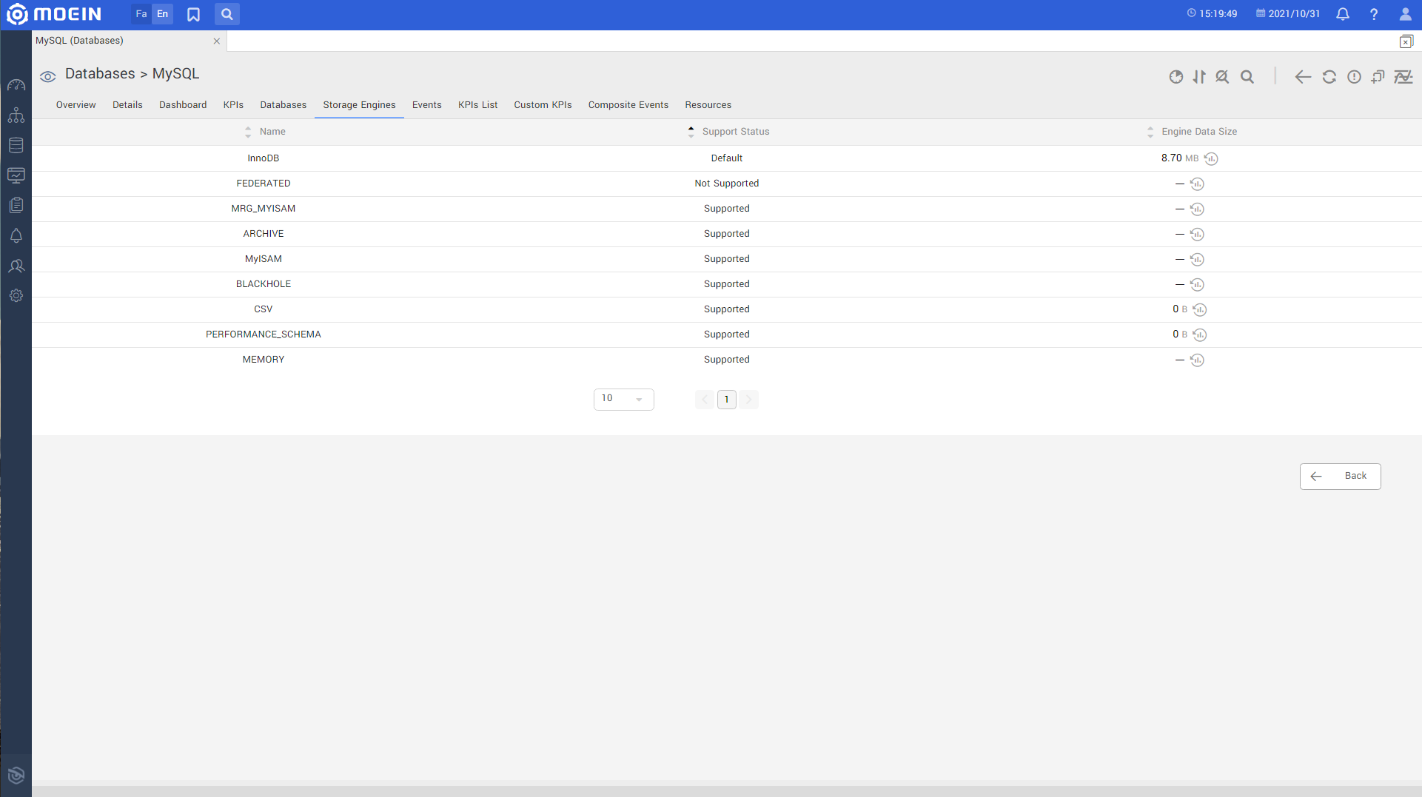The image size is (1422, 797).
Task: Switch language to Fa
Action: (141, 14)
